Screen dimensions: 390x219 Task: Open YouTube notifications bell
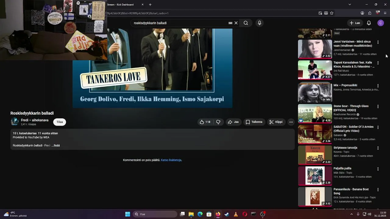coord(369,23)
